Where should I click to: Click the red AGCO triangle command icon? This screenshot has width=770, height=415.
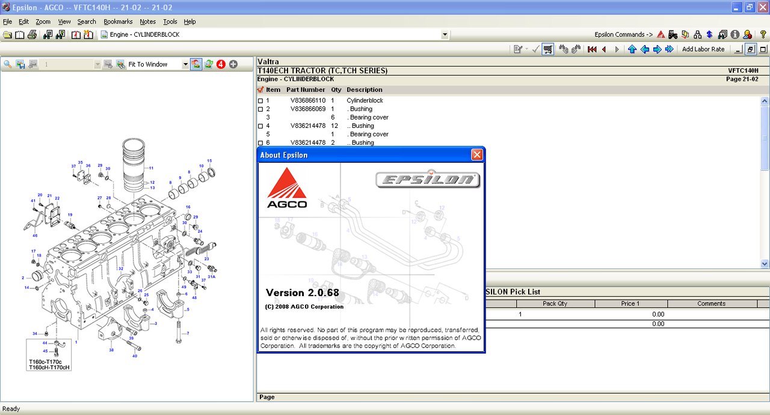[661, 35]
